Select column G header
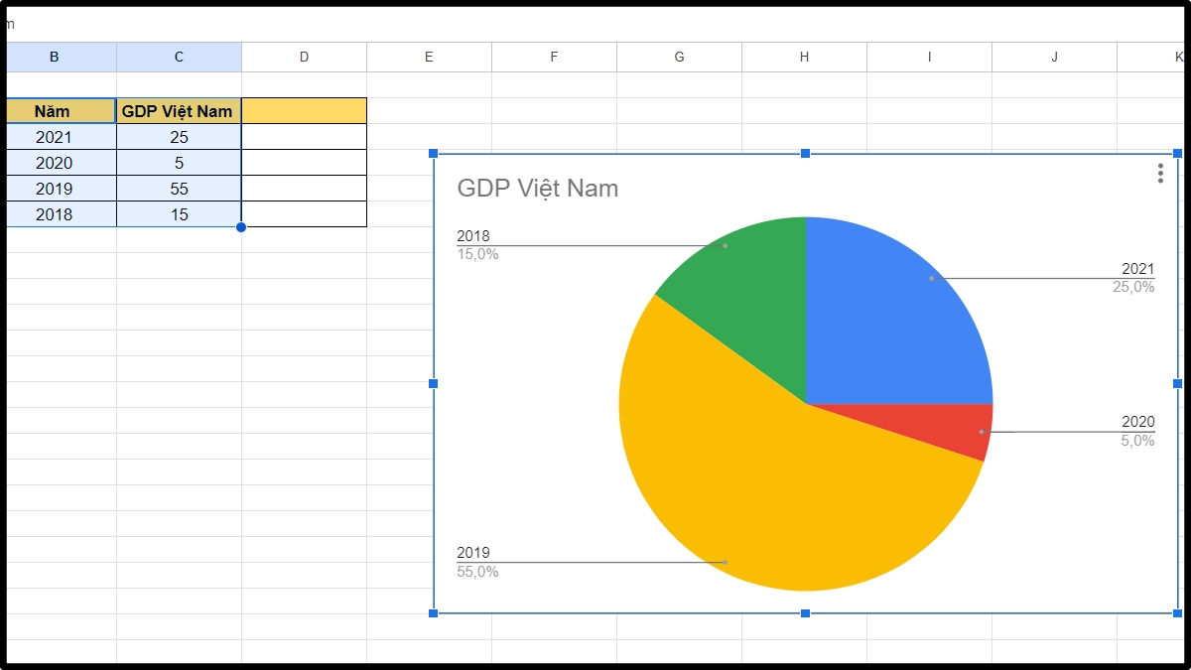The height and width of the screenshot is (670, 1191). pos(679,57)
